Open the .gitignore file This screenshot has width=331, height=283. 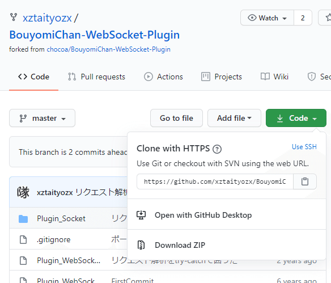(54, 240)
